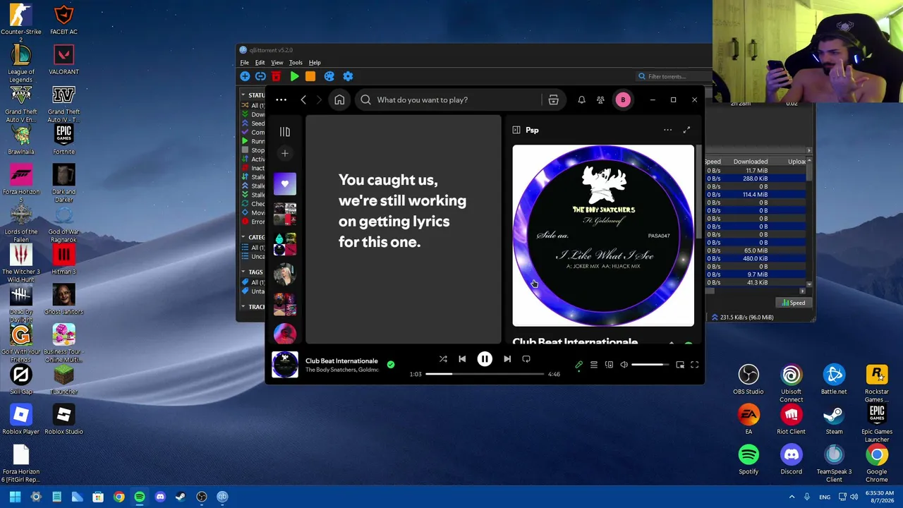This screenshot has width=903, height=508.
Task: Focus 'What do you want to play?' search
Action: coord(449,100)
